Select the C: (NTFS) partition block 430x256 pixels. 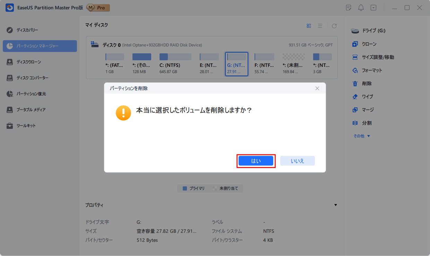coord(175,63)
